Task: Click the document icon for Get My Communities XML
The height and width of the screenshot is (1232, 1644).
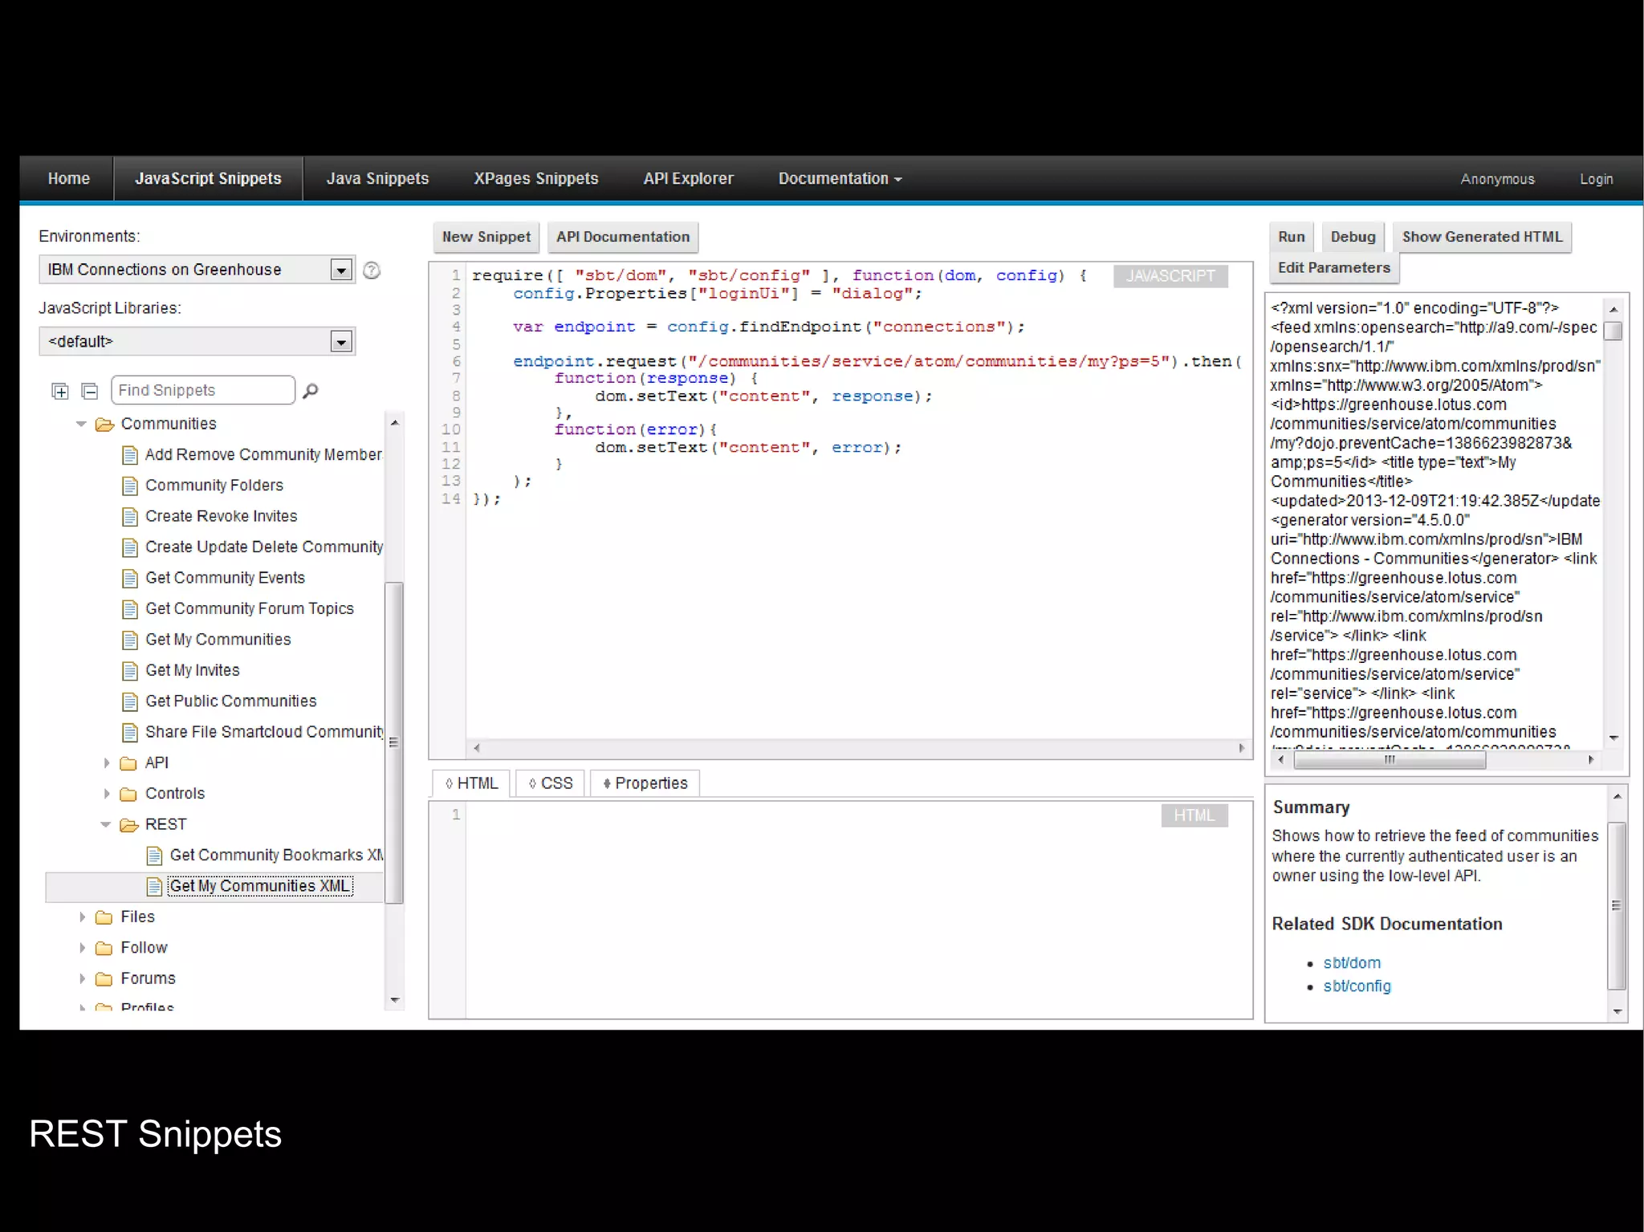Action: tap(155, 887)
